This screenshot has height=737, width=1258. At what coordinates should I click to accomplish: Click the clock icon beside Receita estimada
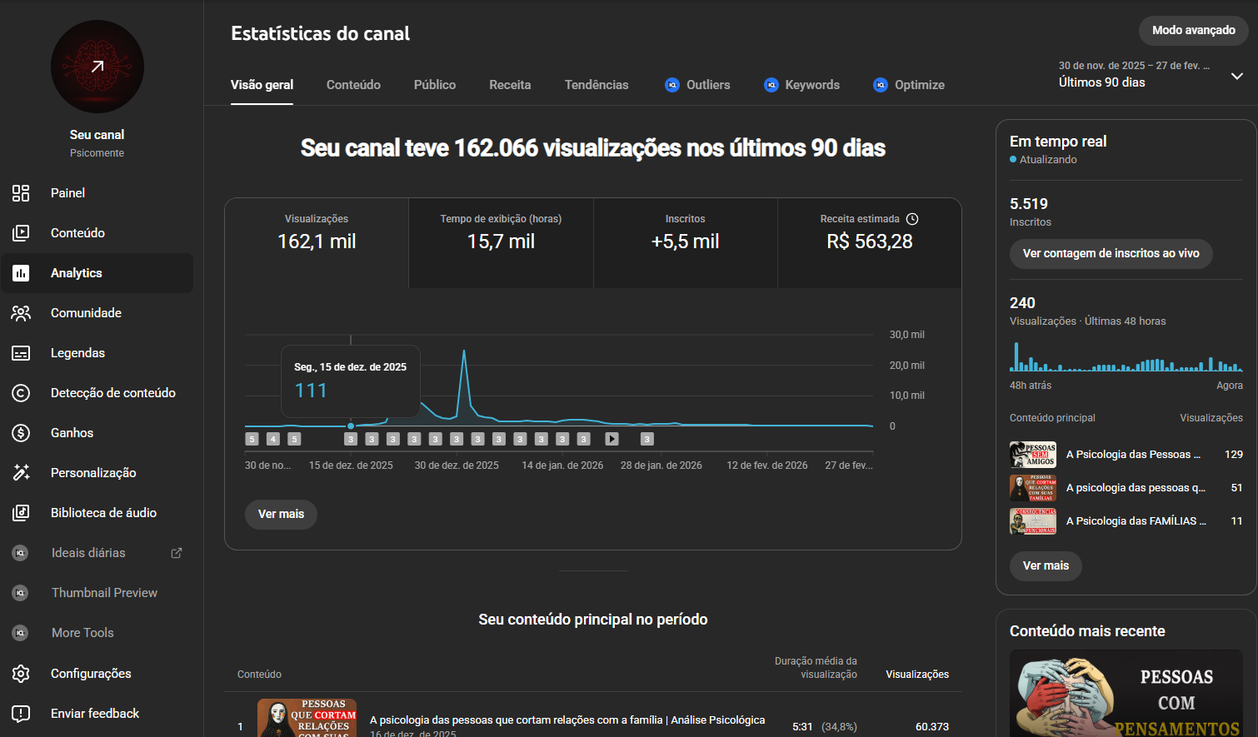click(912, 219)
